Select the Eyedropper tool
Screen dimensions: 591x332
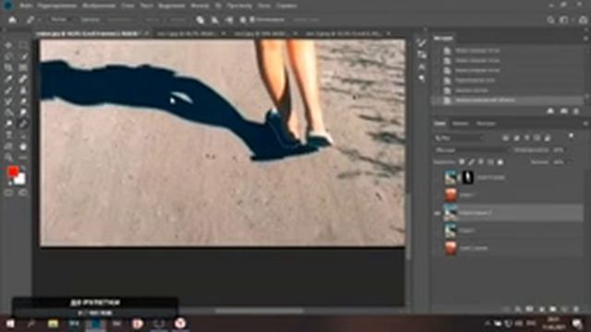coord(8,79)
